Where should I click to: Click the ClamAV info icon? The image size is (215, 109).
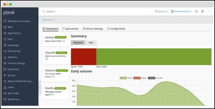click(47, 59)
